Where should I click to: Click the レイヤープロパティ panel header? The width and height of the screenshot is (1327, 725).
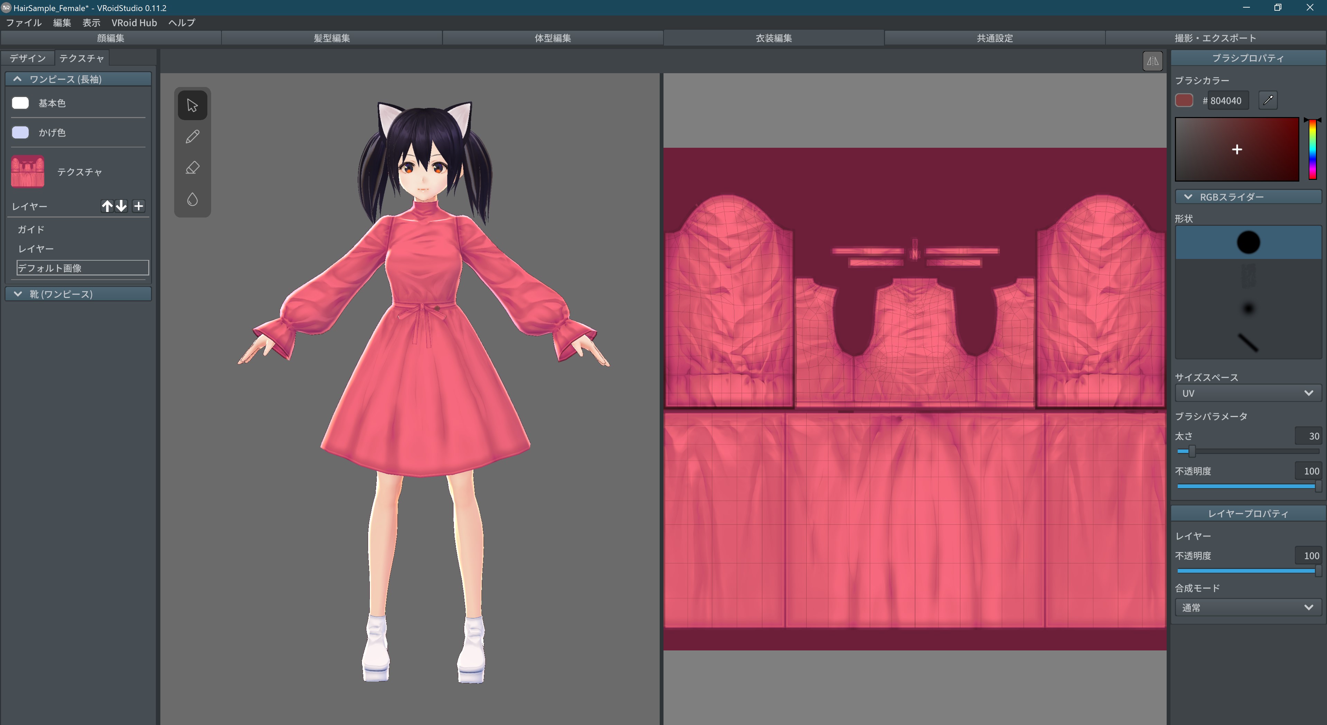click(1248, 513)
